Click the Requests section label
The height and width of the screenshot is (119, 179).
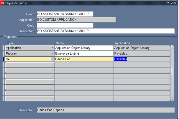pyautogui.click(x=10, y=37)
